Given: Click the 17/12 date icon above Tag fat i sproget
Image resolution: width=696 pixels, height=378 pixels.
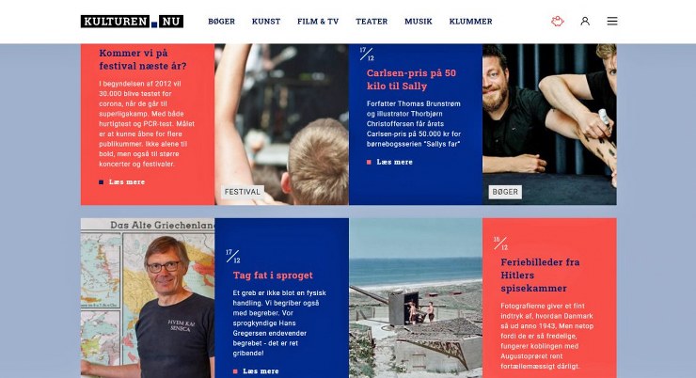Looking at the screenshot, I should tap(232, 256).
